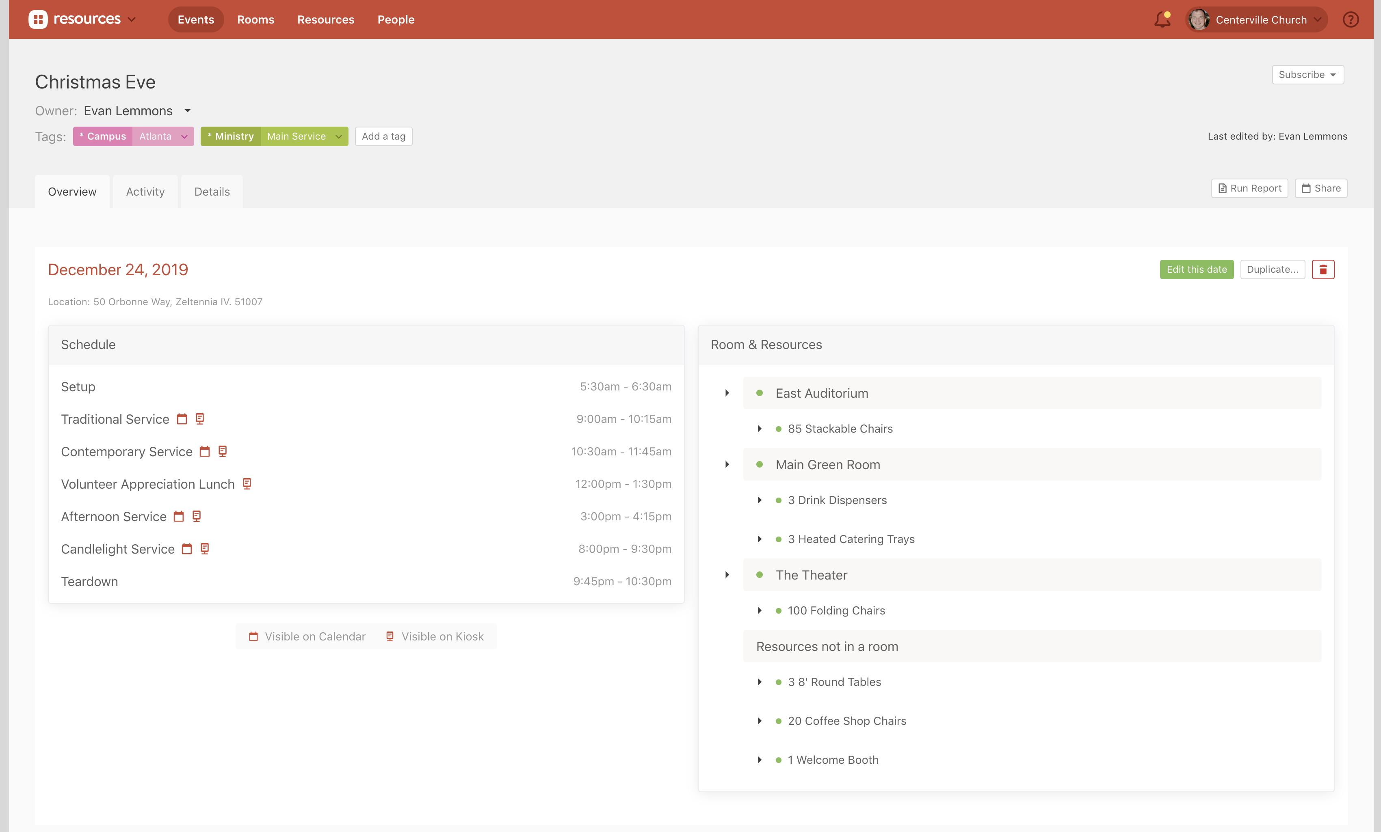
Task: Click the Edit this date button
Action: [x=1196, y=269]
